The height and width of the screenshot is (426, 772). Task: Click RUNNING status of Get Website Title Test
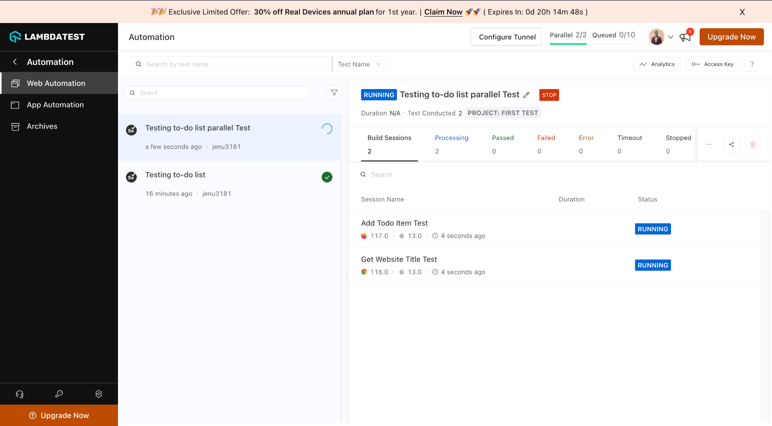pyautogui.click(x=653, y=265)
